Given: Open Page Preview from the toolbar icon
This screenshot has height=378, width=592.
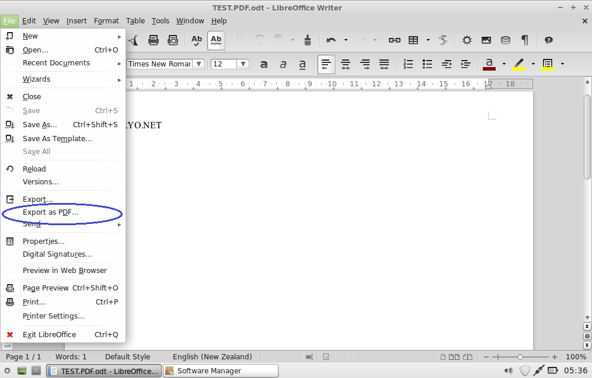Looking at the screenshot, I should [x=173, y=40].
